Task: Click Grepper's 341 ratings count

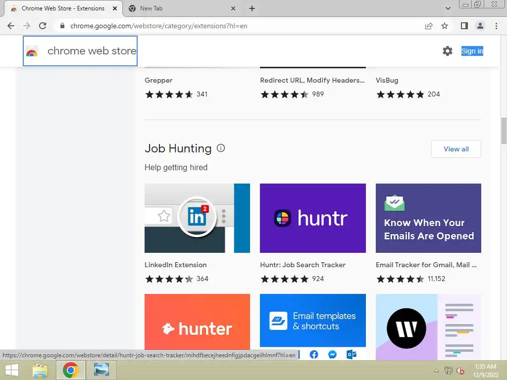Action: (x=202, y=94)
